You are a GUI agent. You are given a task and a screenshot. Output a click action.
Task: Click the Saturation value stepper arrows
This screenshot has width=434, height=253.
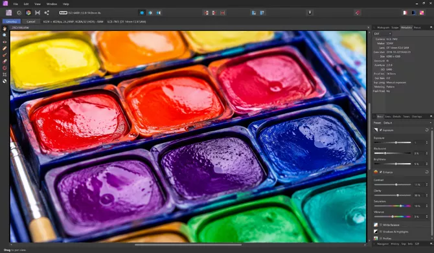click(x=426, y=206)
